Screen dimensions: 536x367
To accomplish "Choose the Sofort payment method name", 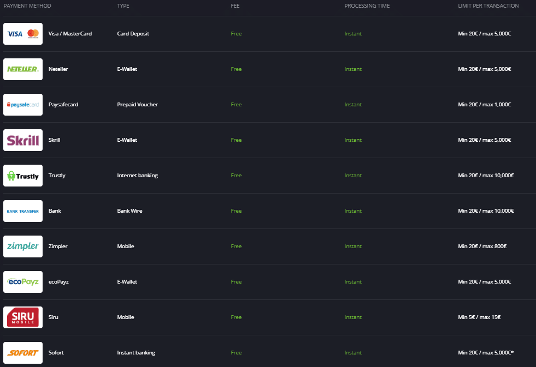I will [56, 353].
